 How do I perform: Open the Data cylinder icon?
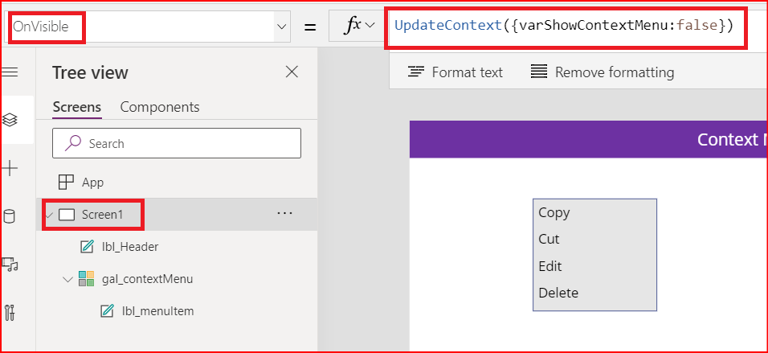[x=10, y=215]
